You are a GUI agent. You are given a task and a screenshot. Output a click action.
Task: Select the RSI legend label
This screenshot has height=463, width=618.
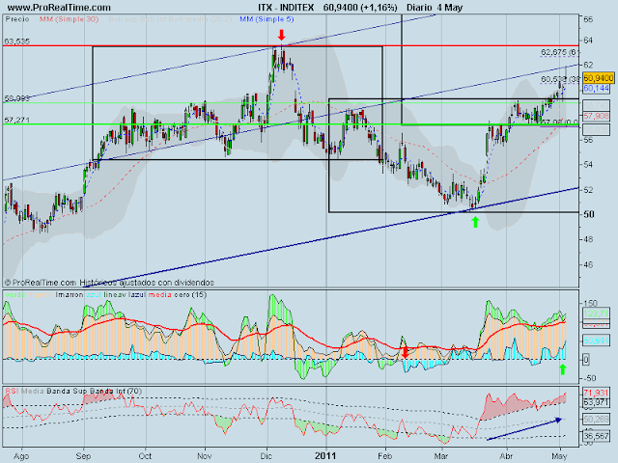(12, 391)
